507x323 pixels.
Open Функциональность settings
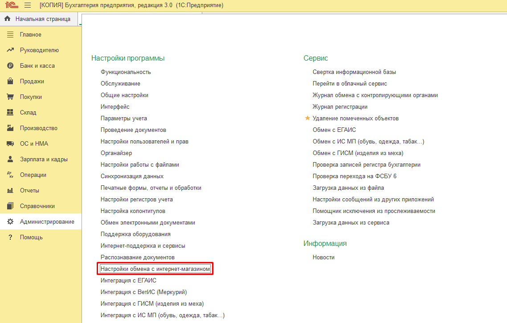(126, 72)
